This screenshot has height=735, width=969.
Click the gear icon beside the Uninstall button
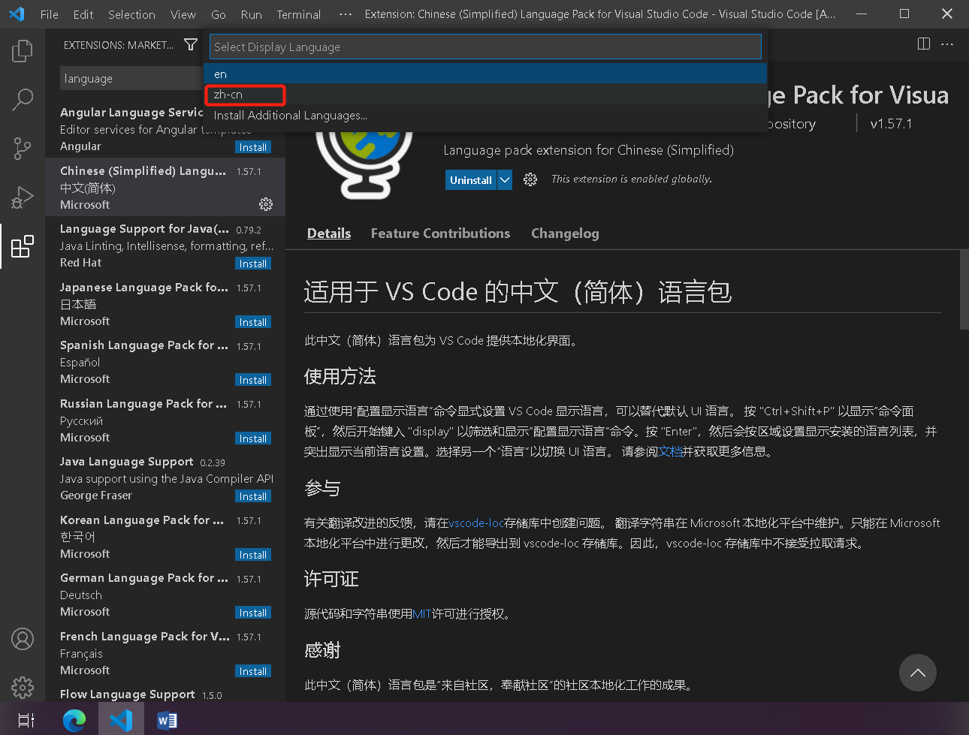tap(530, 179)
